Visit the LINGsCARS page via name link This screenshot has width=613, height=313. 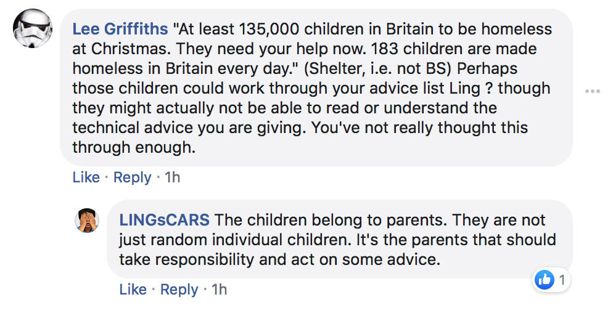[x=164, y=220]
